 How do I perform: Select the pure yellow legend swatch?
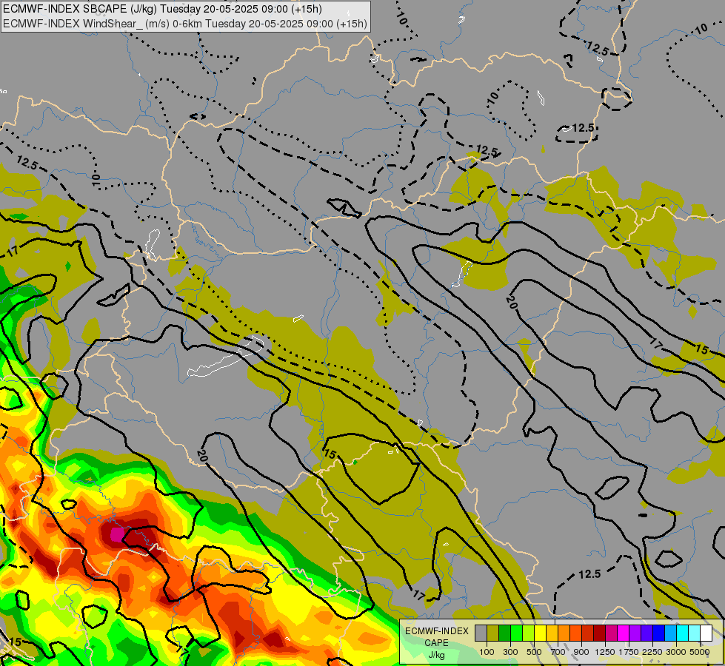pos(540,633)
